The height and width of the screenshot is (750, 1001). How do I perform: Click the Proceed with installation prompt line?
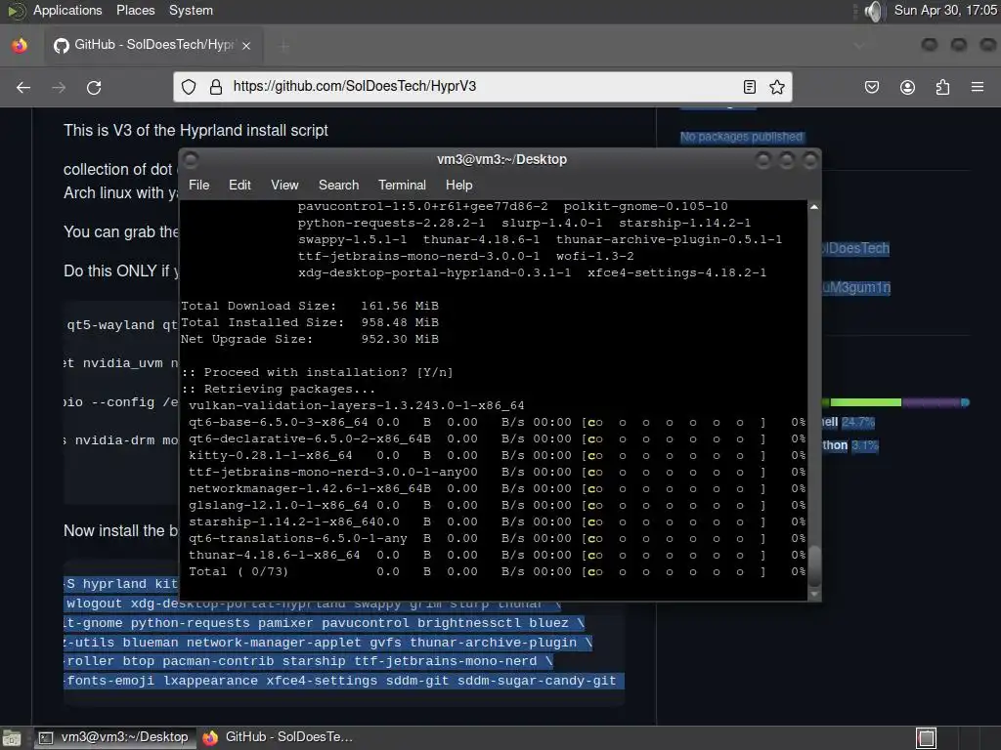tap(317, 372)
